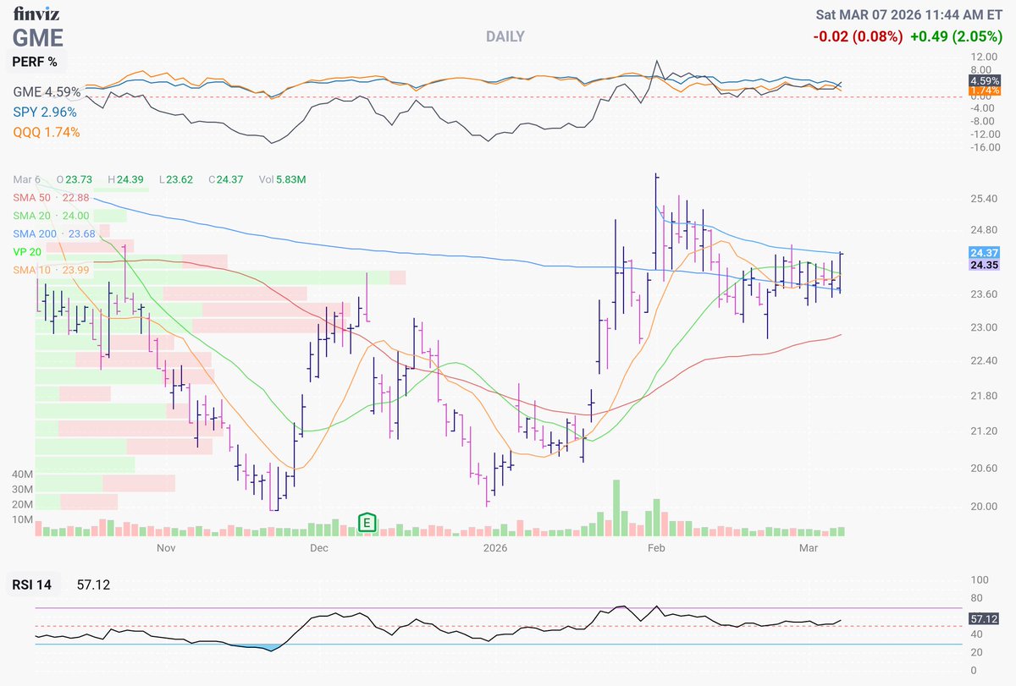Viewport: 1016px width, 686px height.
Task: Click the low value L 23.62
Action: (178, 178)
